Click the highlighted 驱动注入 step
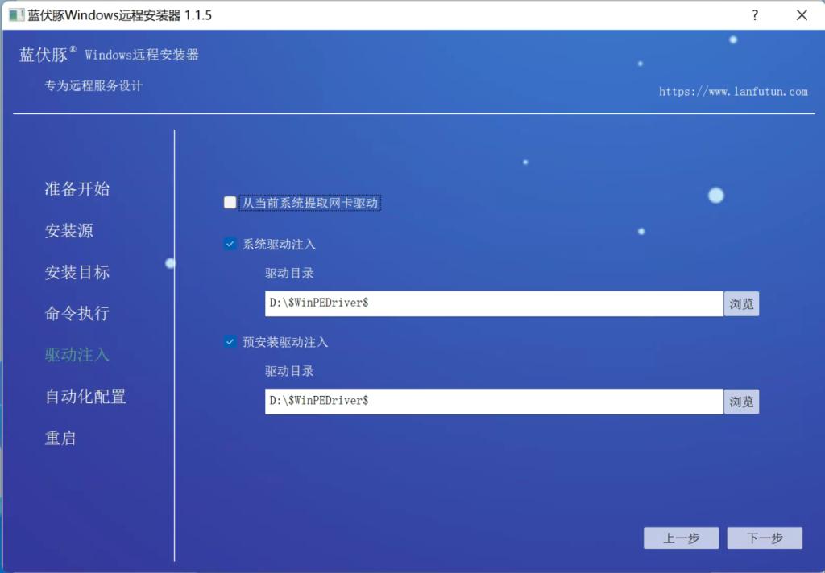 (x=77, y=355)
